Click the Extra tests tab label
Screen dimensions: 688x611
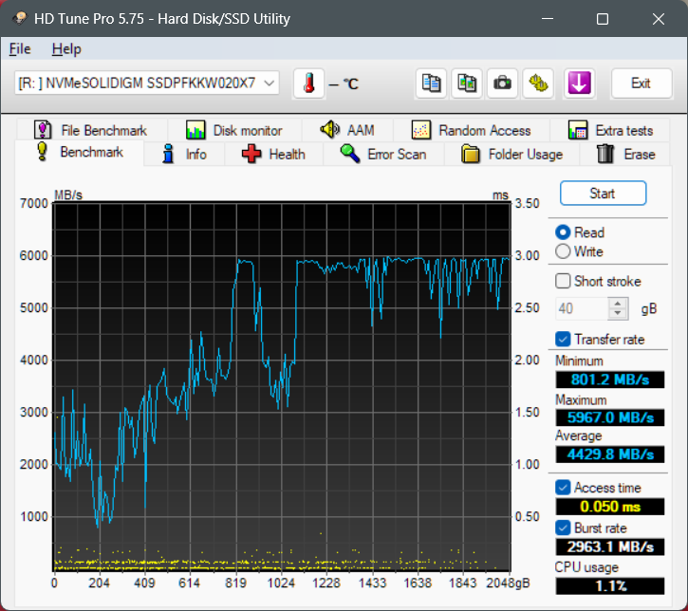coord(623,130)
